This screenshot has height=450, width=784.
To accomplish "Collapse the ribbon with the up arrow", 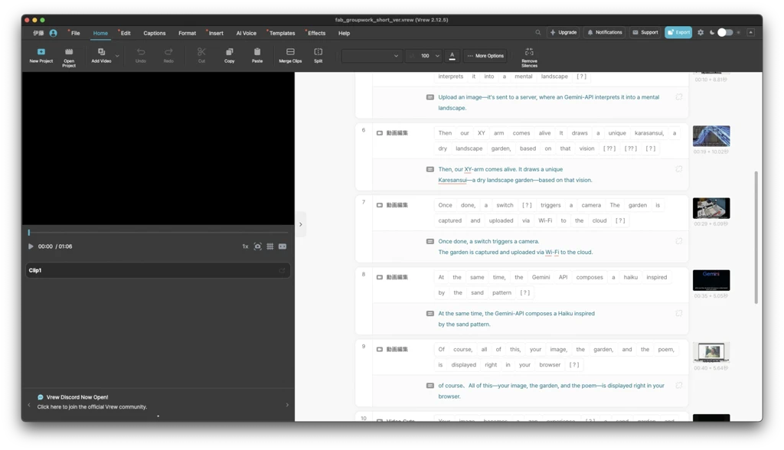I will pos(750,32).
